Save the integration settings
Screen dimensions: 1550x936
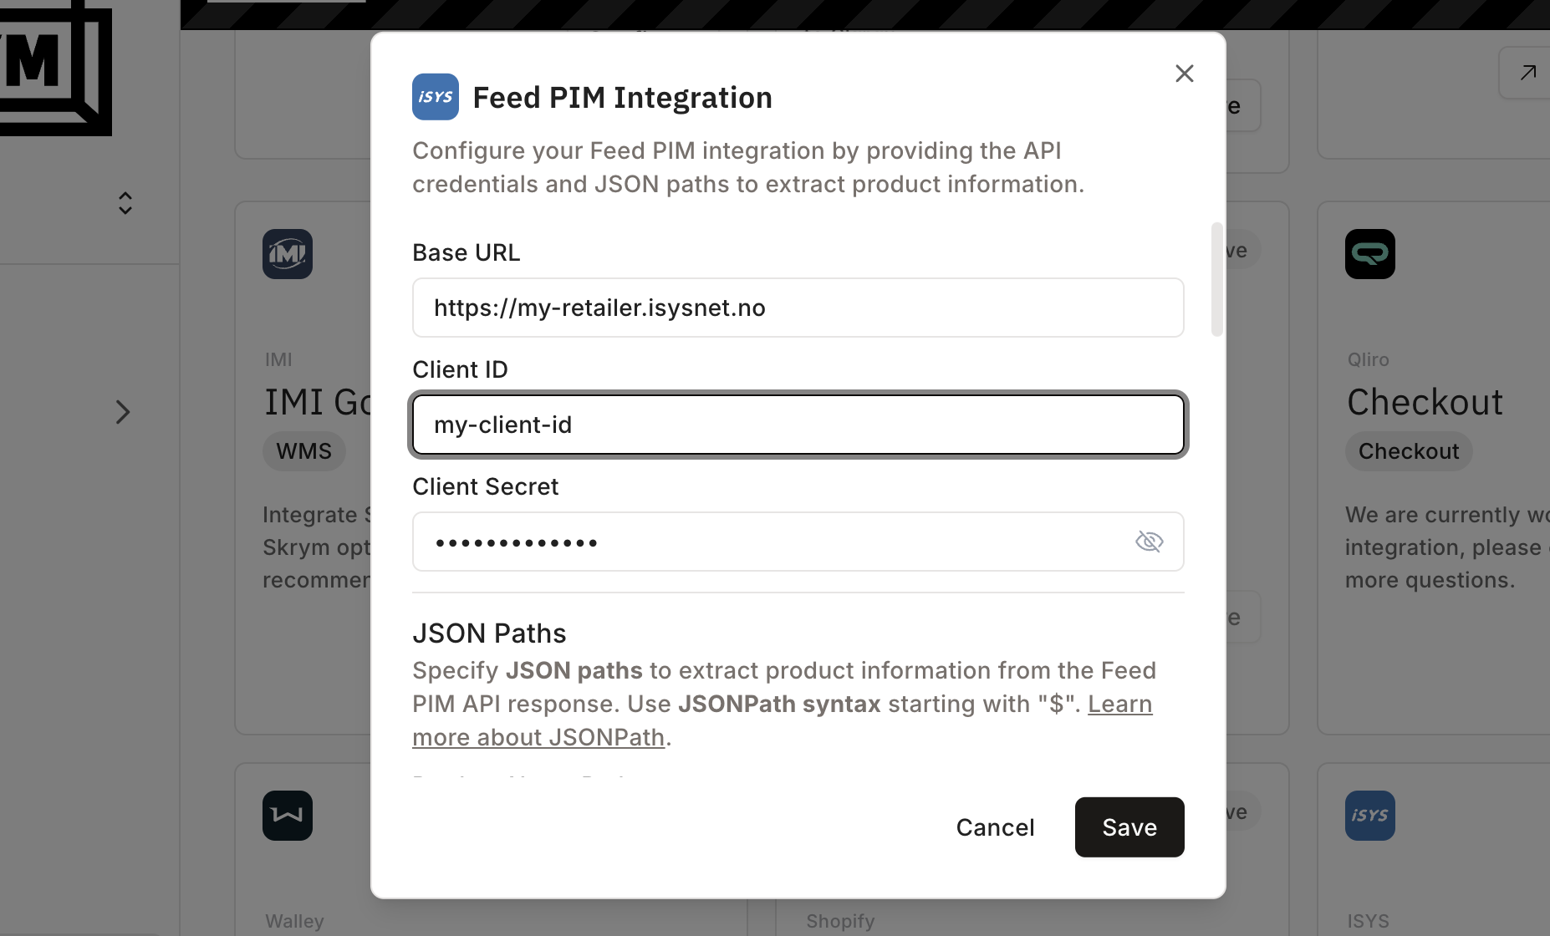point(1129,827)
